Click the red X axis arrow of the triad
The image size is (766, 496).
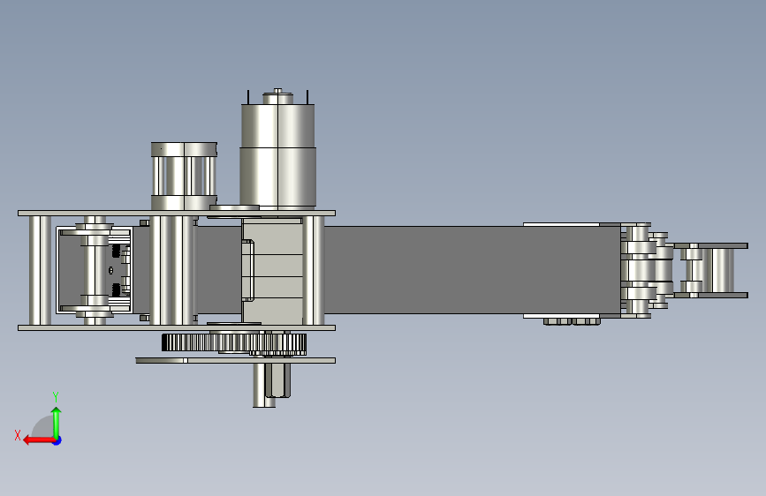[39, 440]
